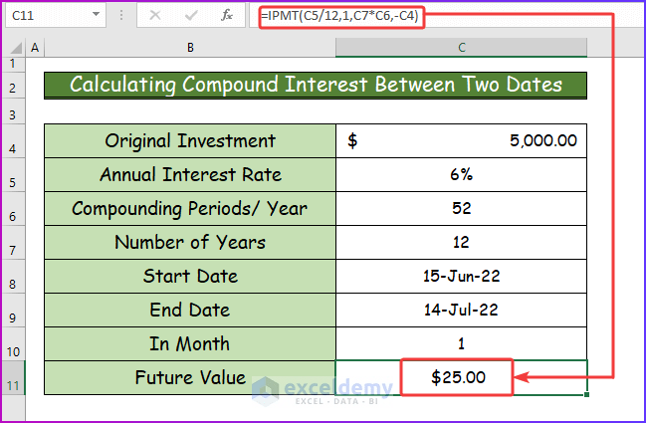This screenshot has width=646, height=423.
Task: Select column C header
Action: [462, 48]
